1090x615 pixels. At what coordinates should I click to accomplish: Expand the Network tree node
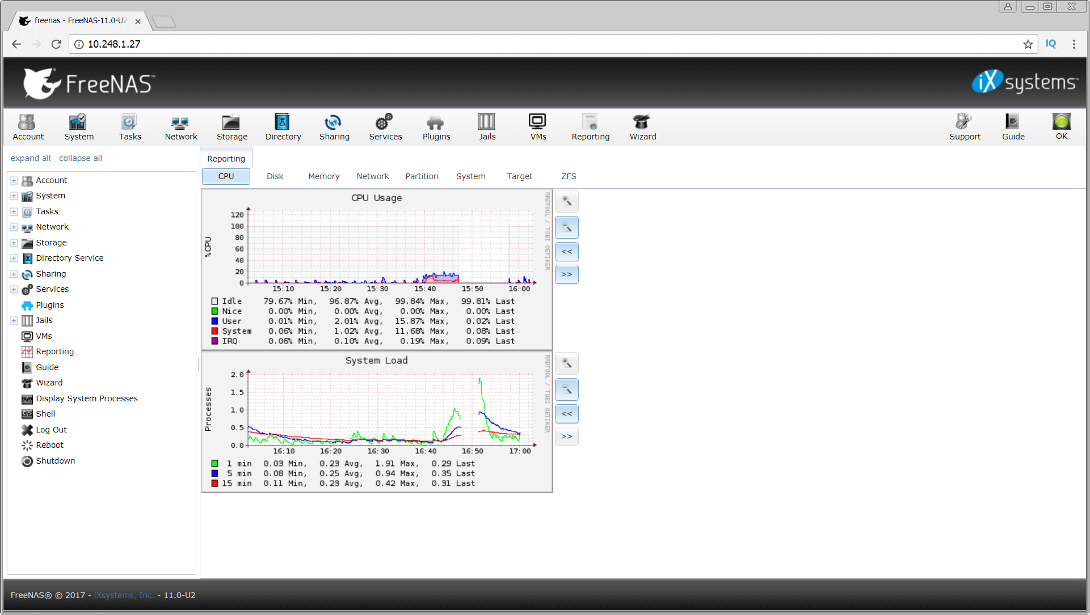pos(14,227)
